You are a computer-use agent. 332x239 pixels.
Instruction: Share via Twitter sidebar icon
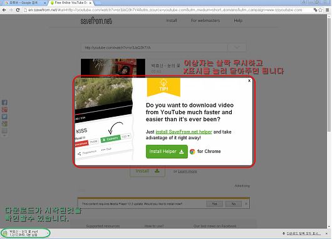(4, 117)
